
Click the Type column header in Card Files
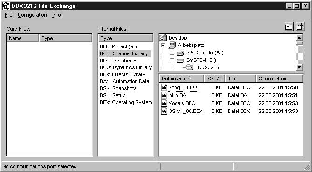tap(66, 38)
